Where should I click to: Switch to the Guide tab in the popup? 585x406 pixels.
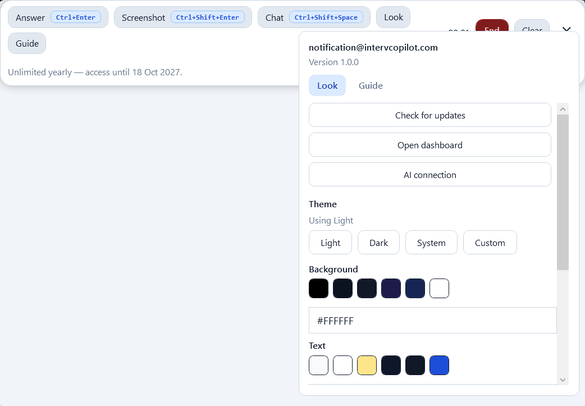pos(371,85)
